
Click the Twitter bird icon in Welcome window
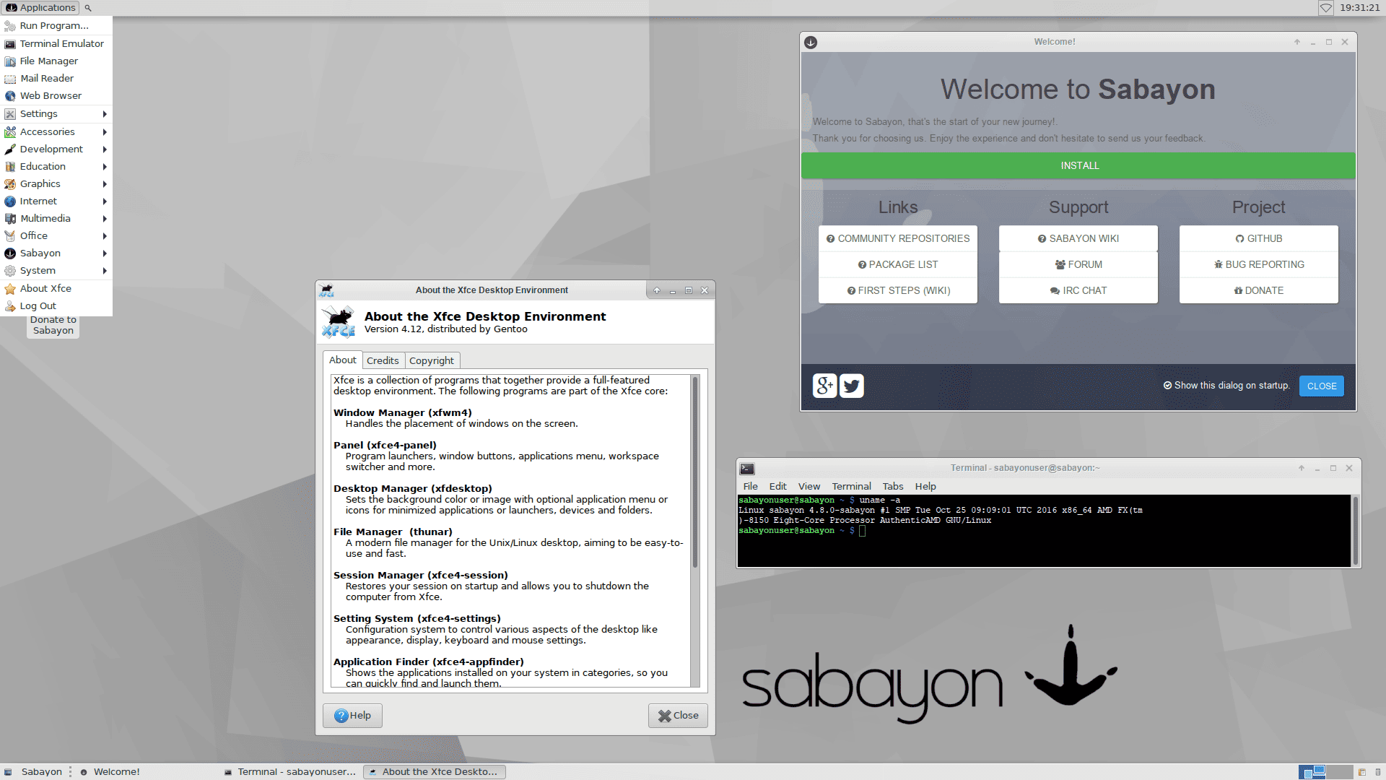click(x=852, y=386)
